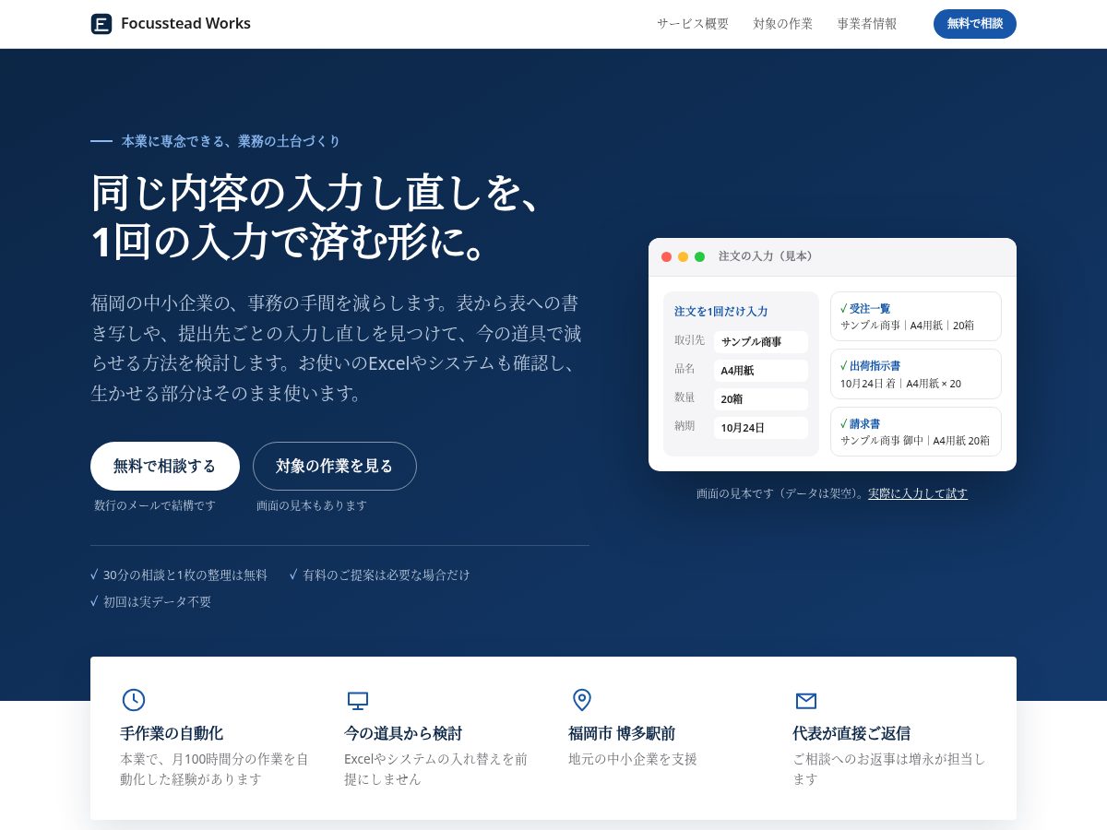Click the text 初回は実データ不要
The height and width of the screenshot is (830, 1107).
coord(158,601)
